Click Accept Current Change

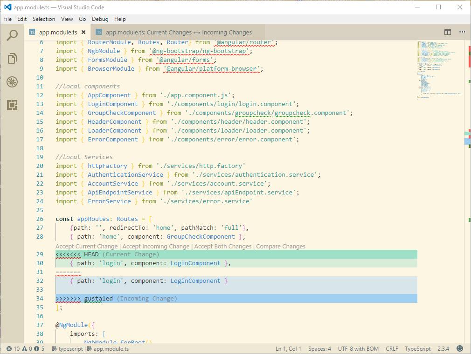[x=86, y=247]
